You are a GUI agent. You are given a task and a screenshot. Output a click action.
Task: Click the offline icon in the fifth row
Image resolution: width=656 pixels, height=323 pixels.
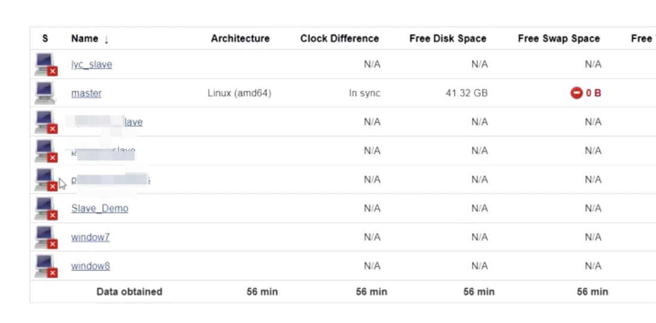45,179
